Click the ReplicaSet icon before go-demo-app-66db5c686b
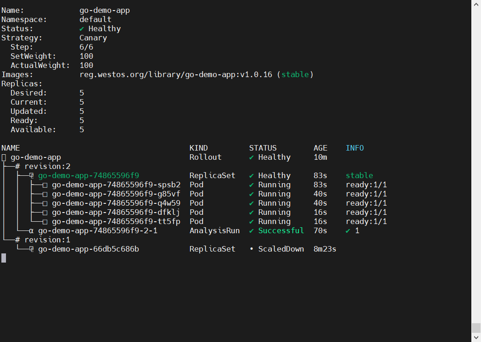Screen dimensions: 481x342 [31, 249]
